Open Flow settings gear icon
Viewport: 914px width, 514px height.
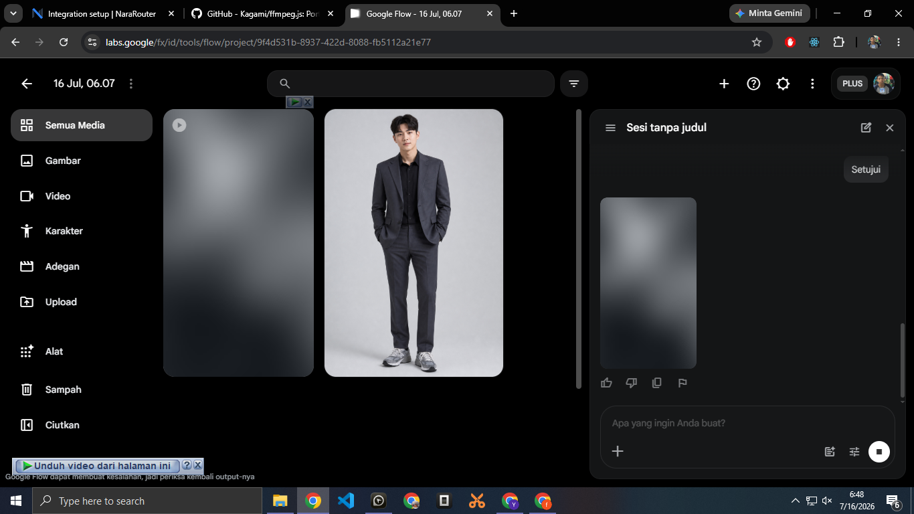pyautogui.click(x=783, y=84)
